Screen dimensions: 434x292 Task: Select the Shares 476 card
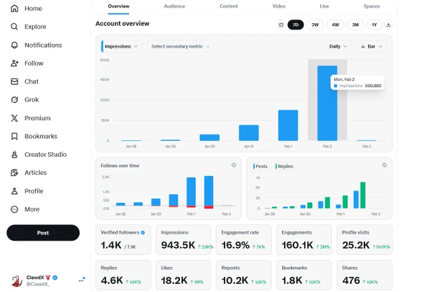(x=364, y=275)
